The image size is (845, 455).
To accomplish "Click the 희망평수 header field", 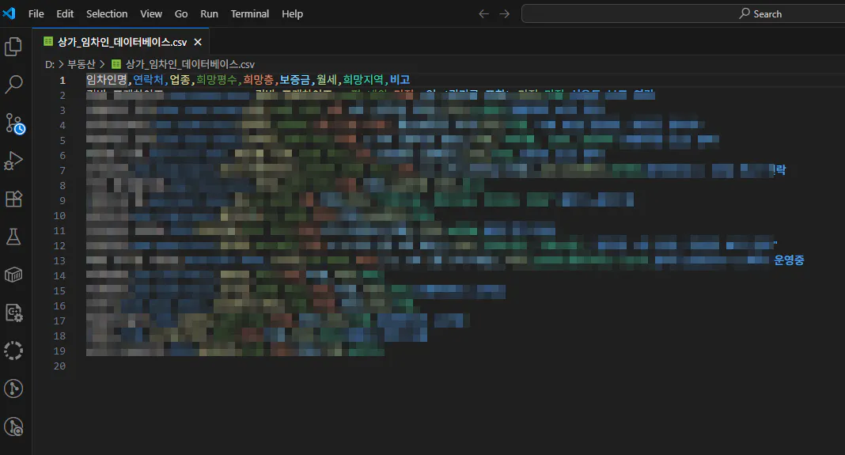I will (216, 80).
